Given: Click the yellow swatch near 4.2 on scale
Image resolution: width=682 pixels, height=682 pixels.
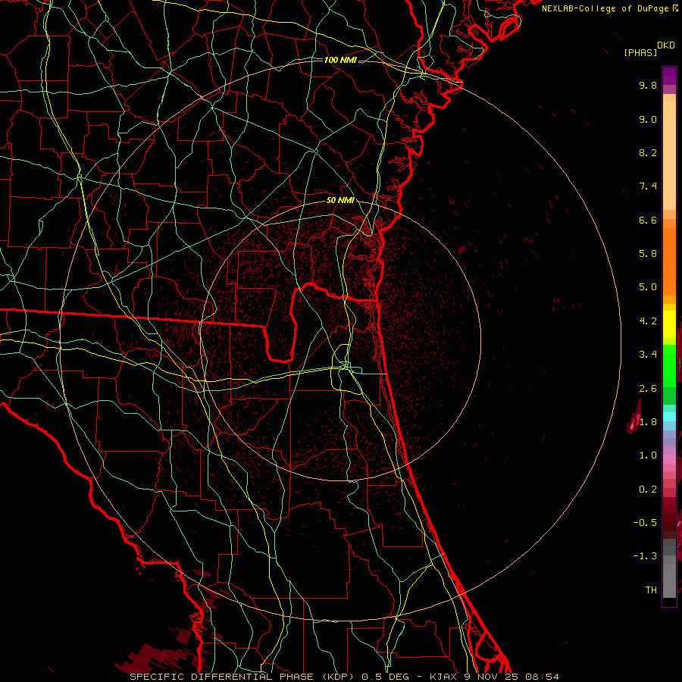Looking at the screenshot, I should point(669,320).
